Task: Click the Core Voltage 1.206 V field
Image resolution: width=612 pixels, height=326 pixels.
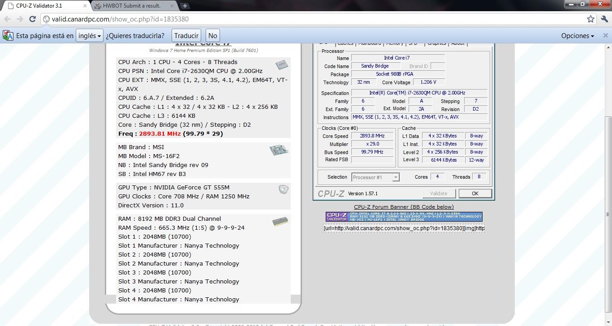Action: pos(428,82)
